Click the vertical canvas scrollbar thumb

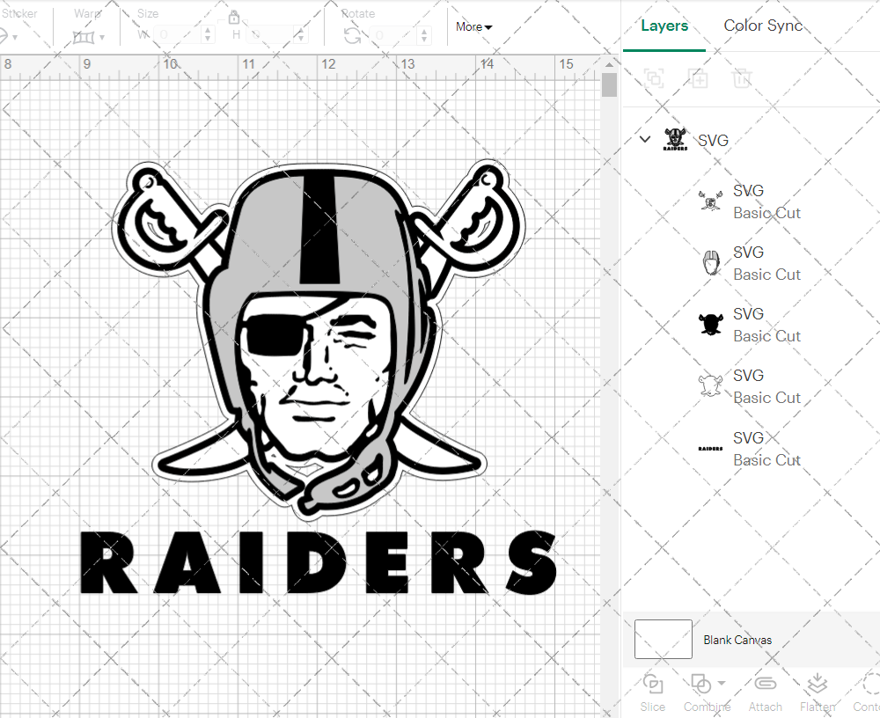(609, 85)
